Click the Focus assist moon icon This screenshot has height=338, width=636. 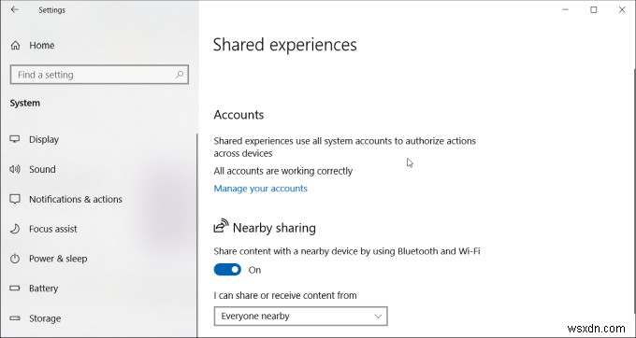[15, 229]
